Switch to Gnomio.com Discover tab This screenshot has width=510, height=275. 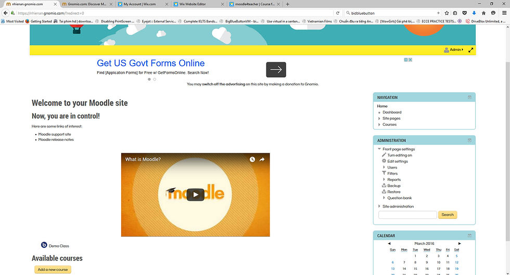click(87, 4)
